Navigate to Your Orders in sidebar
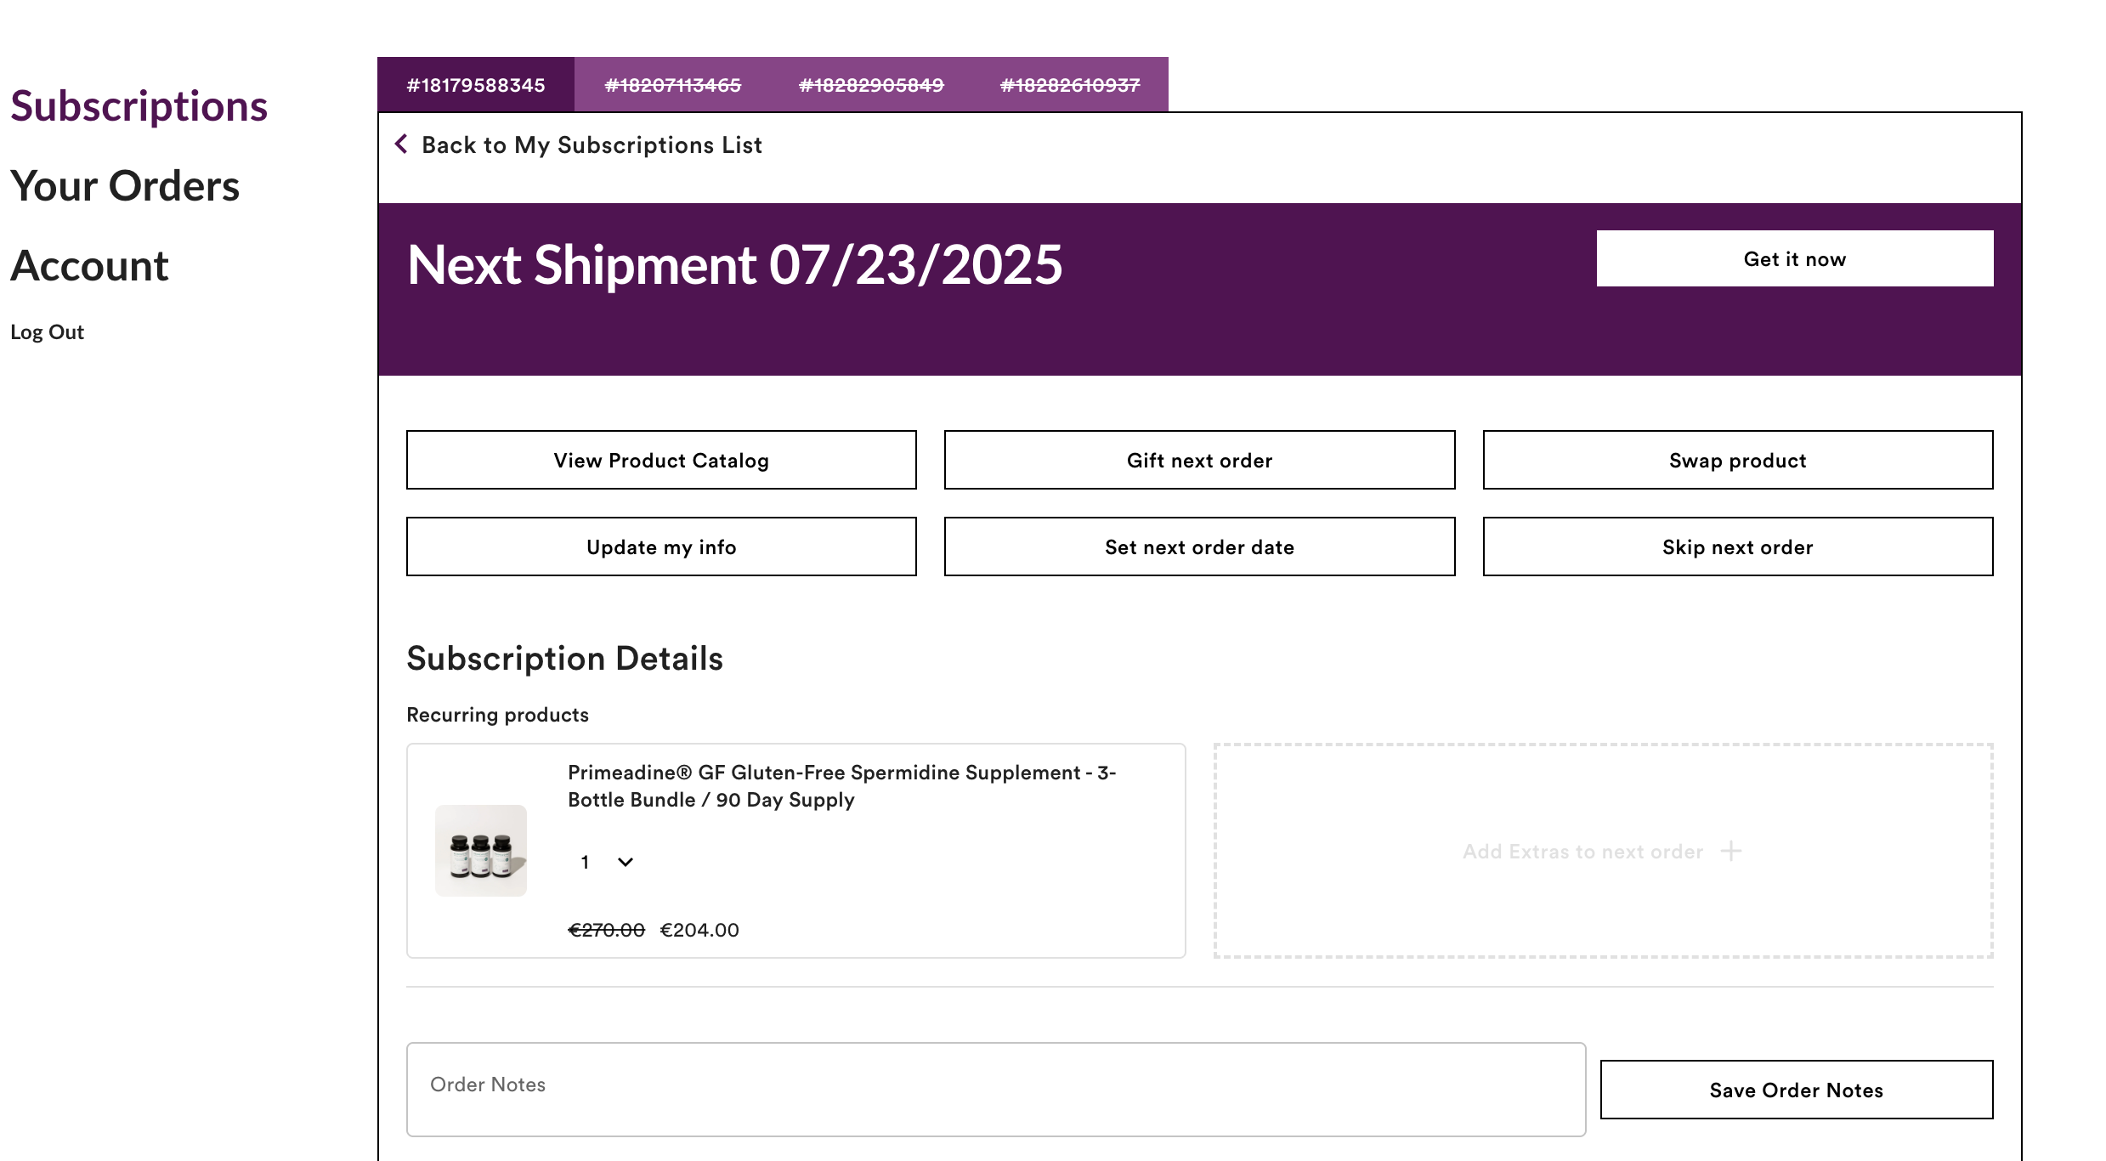2106x1161 pixels. (125, 185)
